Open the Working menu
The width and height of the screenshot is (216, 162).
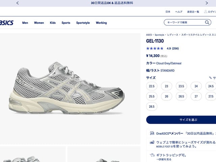tap(101, 23)
